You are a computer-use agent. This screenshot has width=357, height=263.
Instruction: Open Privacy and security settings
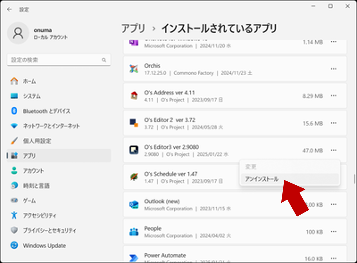click(x=59, y=230)
